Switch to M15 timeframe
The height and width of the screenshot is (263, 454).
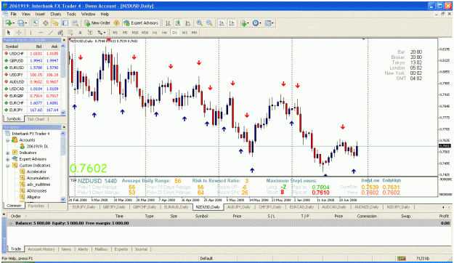point(135,33)
